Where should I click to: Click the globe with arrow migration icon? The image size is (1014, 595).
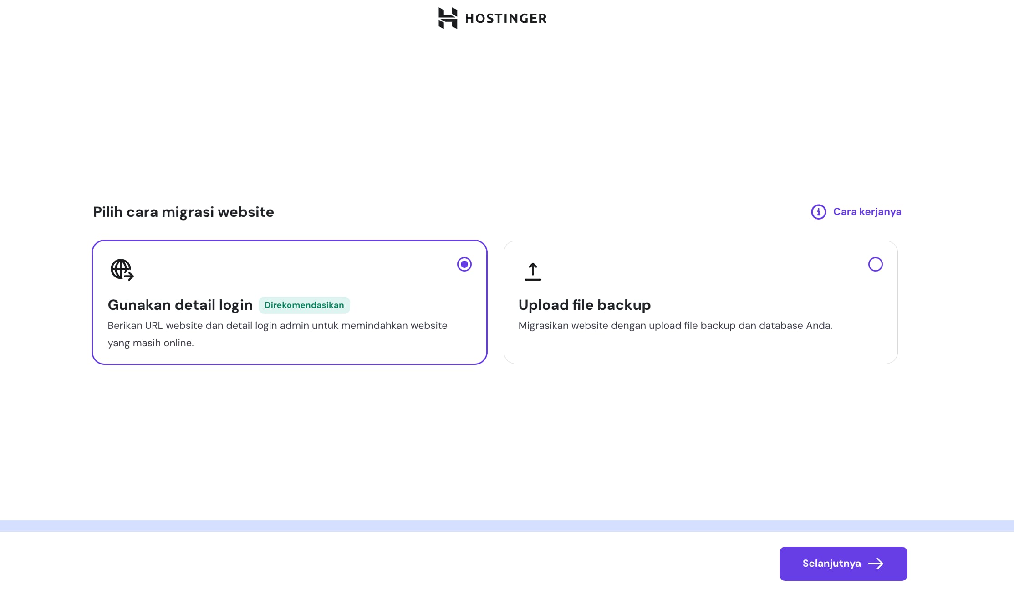pyautogui.click(x=122, y=270)
